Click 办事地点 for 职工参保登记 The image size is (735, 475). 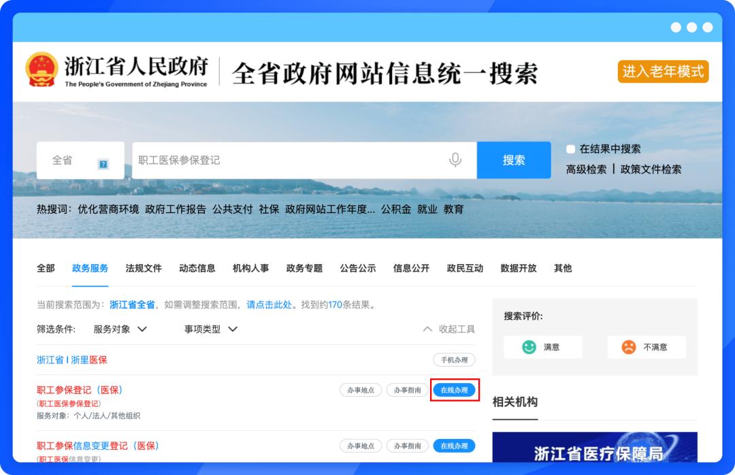pyautogui.click(x=361, y=390)
